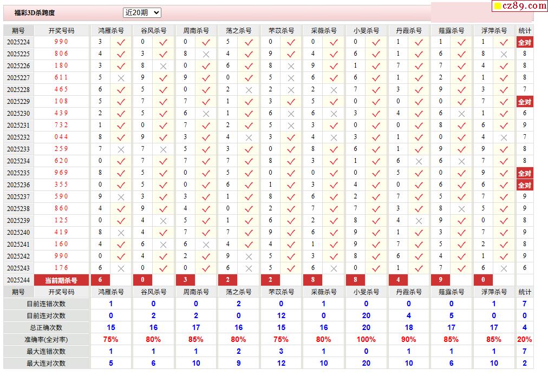This screenshot has width=548, height=376.
Task: Click the 最大连错次数 row label
Action: click(46, 351)
